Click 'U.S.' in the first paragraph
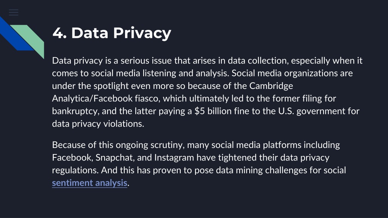 286,111
